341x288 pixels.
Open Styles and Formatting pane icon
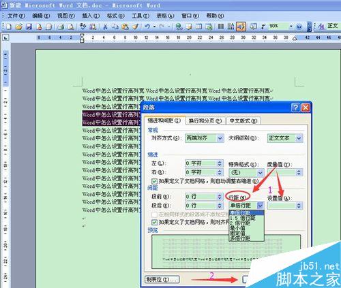(x=321, y=27)
